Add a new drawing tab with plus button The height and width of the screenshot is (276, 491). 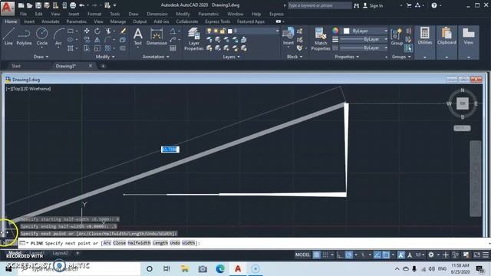pyautogui.click(x=103, y=66)
